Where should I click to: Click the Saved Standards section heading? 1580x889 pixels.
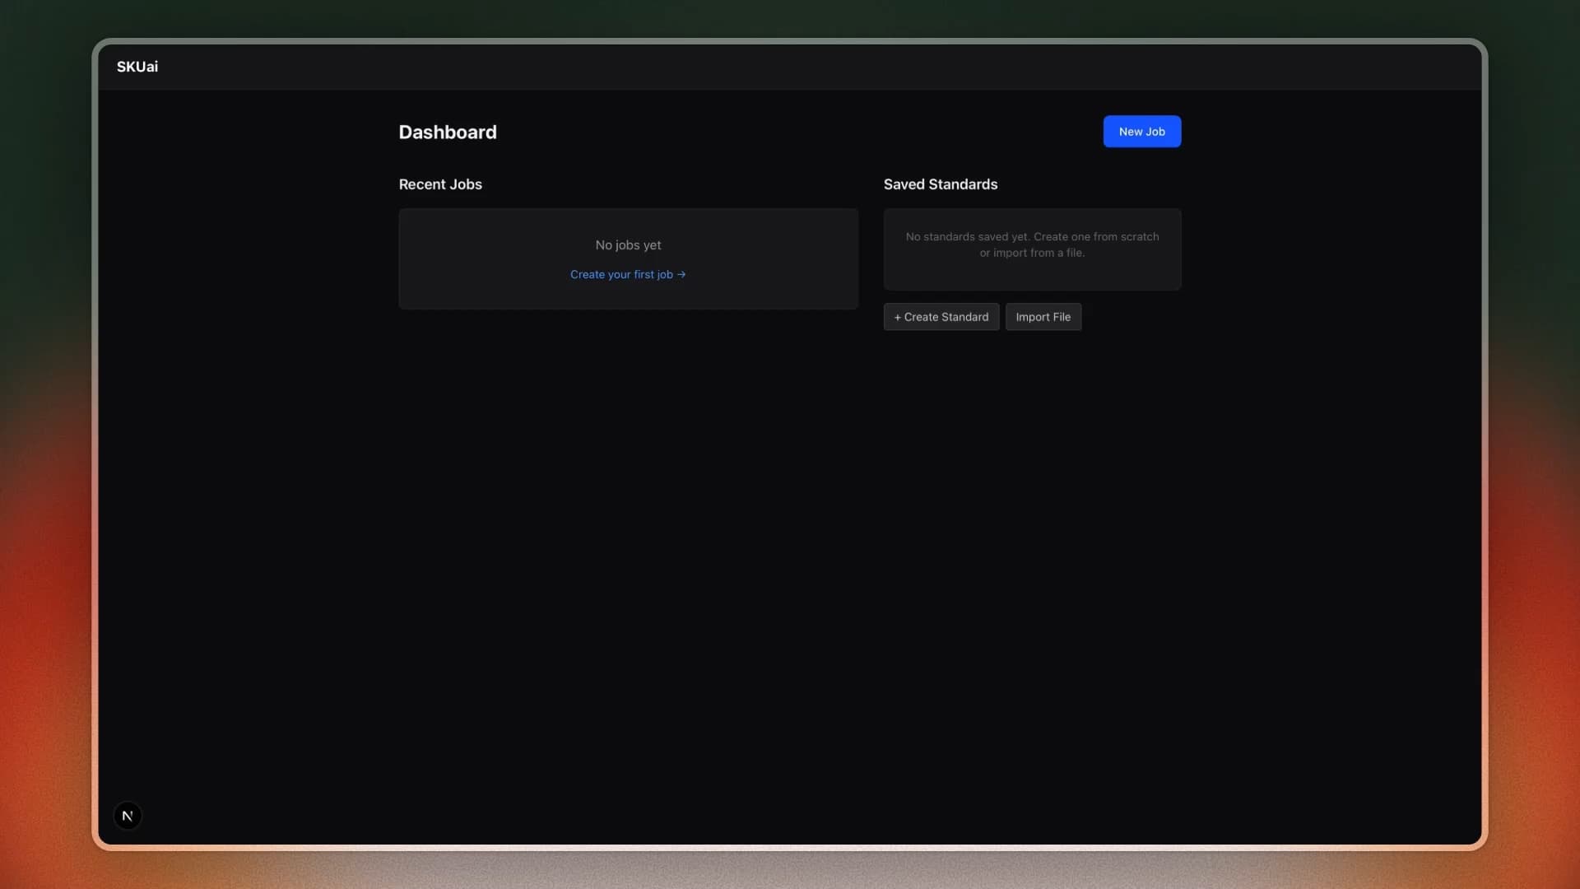(940, 184)
